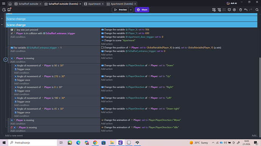Open search in events magnifier icon
261x146 pixels.
point(257,10)
